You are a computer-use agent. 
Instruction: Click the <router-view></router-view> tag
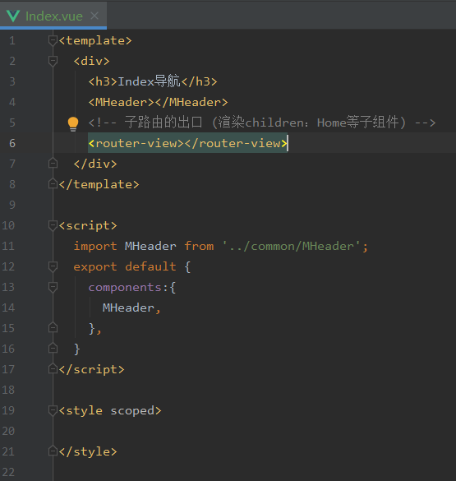pyautogui.click(x=188, y=143)
